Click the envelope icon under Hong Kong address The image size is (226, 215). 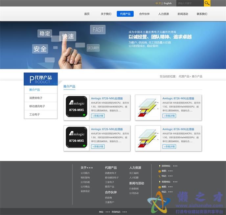click(x=160, y=187)
